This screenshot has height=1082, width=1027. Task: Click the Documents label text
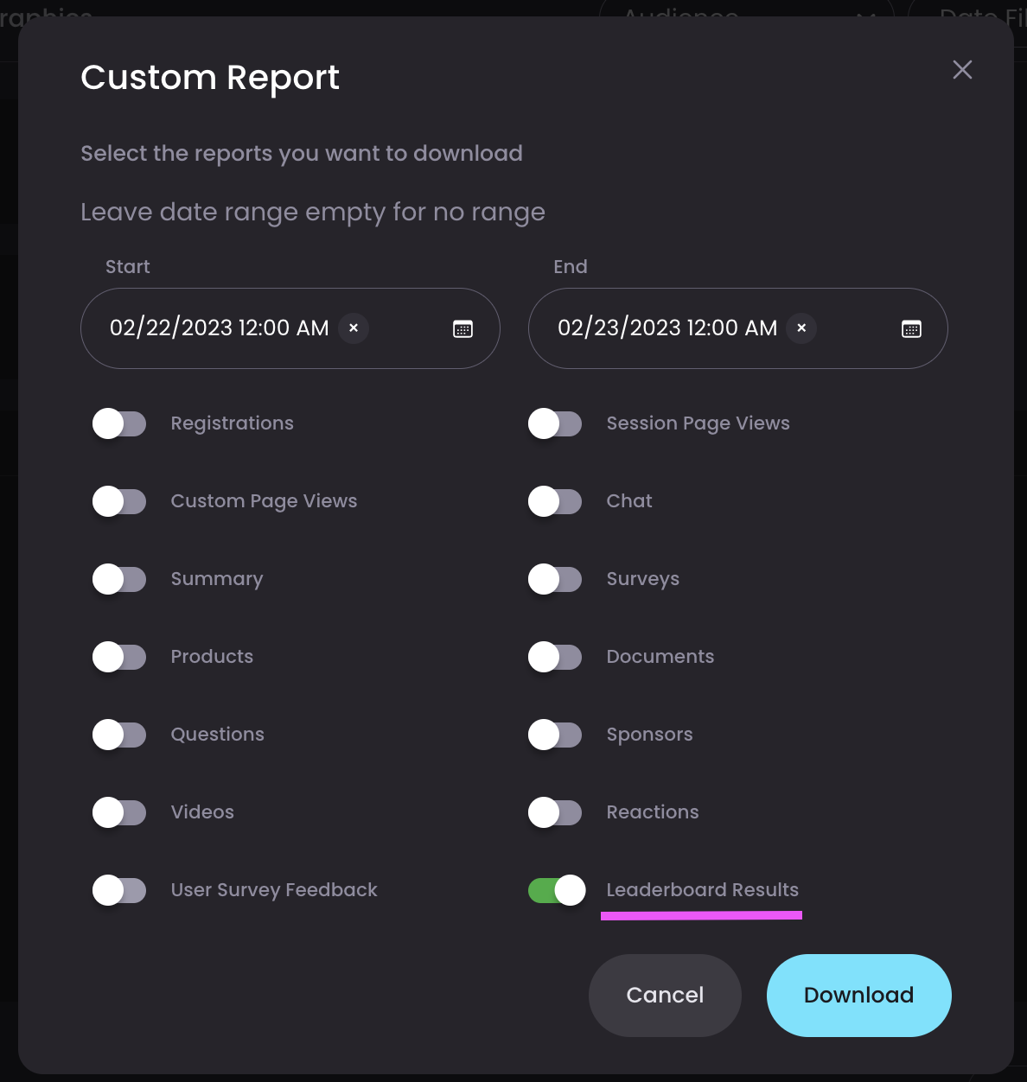(x=660, y=657)
